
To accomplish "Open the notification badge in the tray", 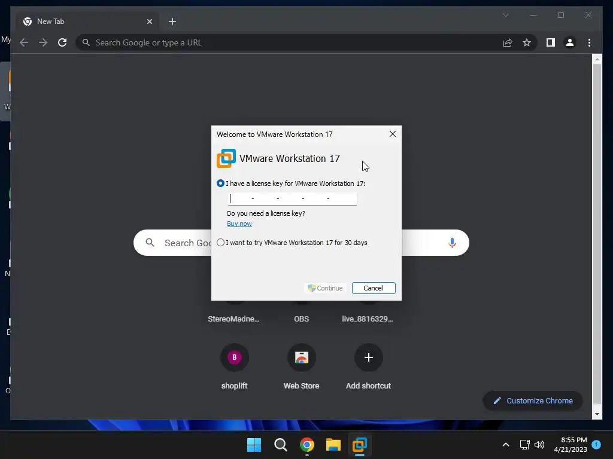I will pyautogui.click(x=597, y=445).
